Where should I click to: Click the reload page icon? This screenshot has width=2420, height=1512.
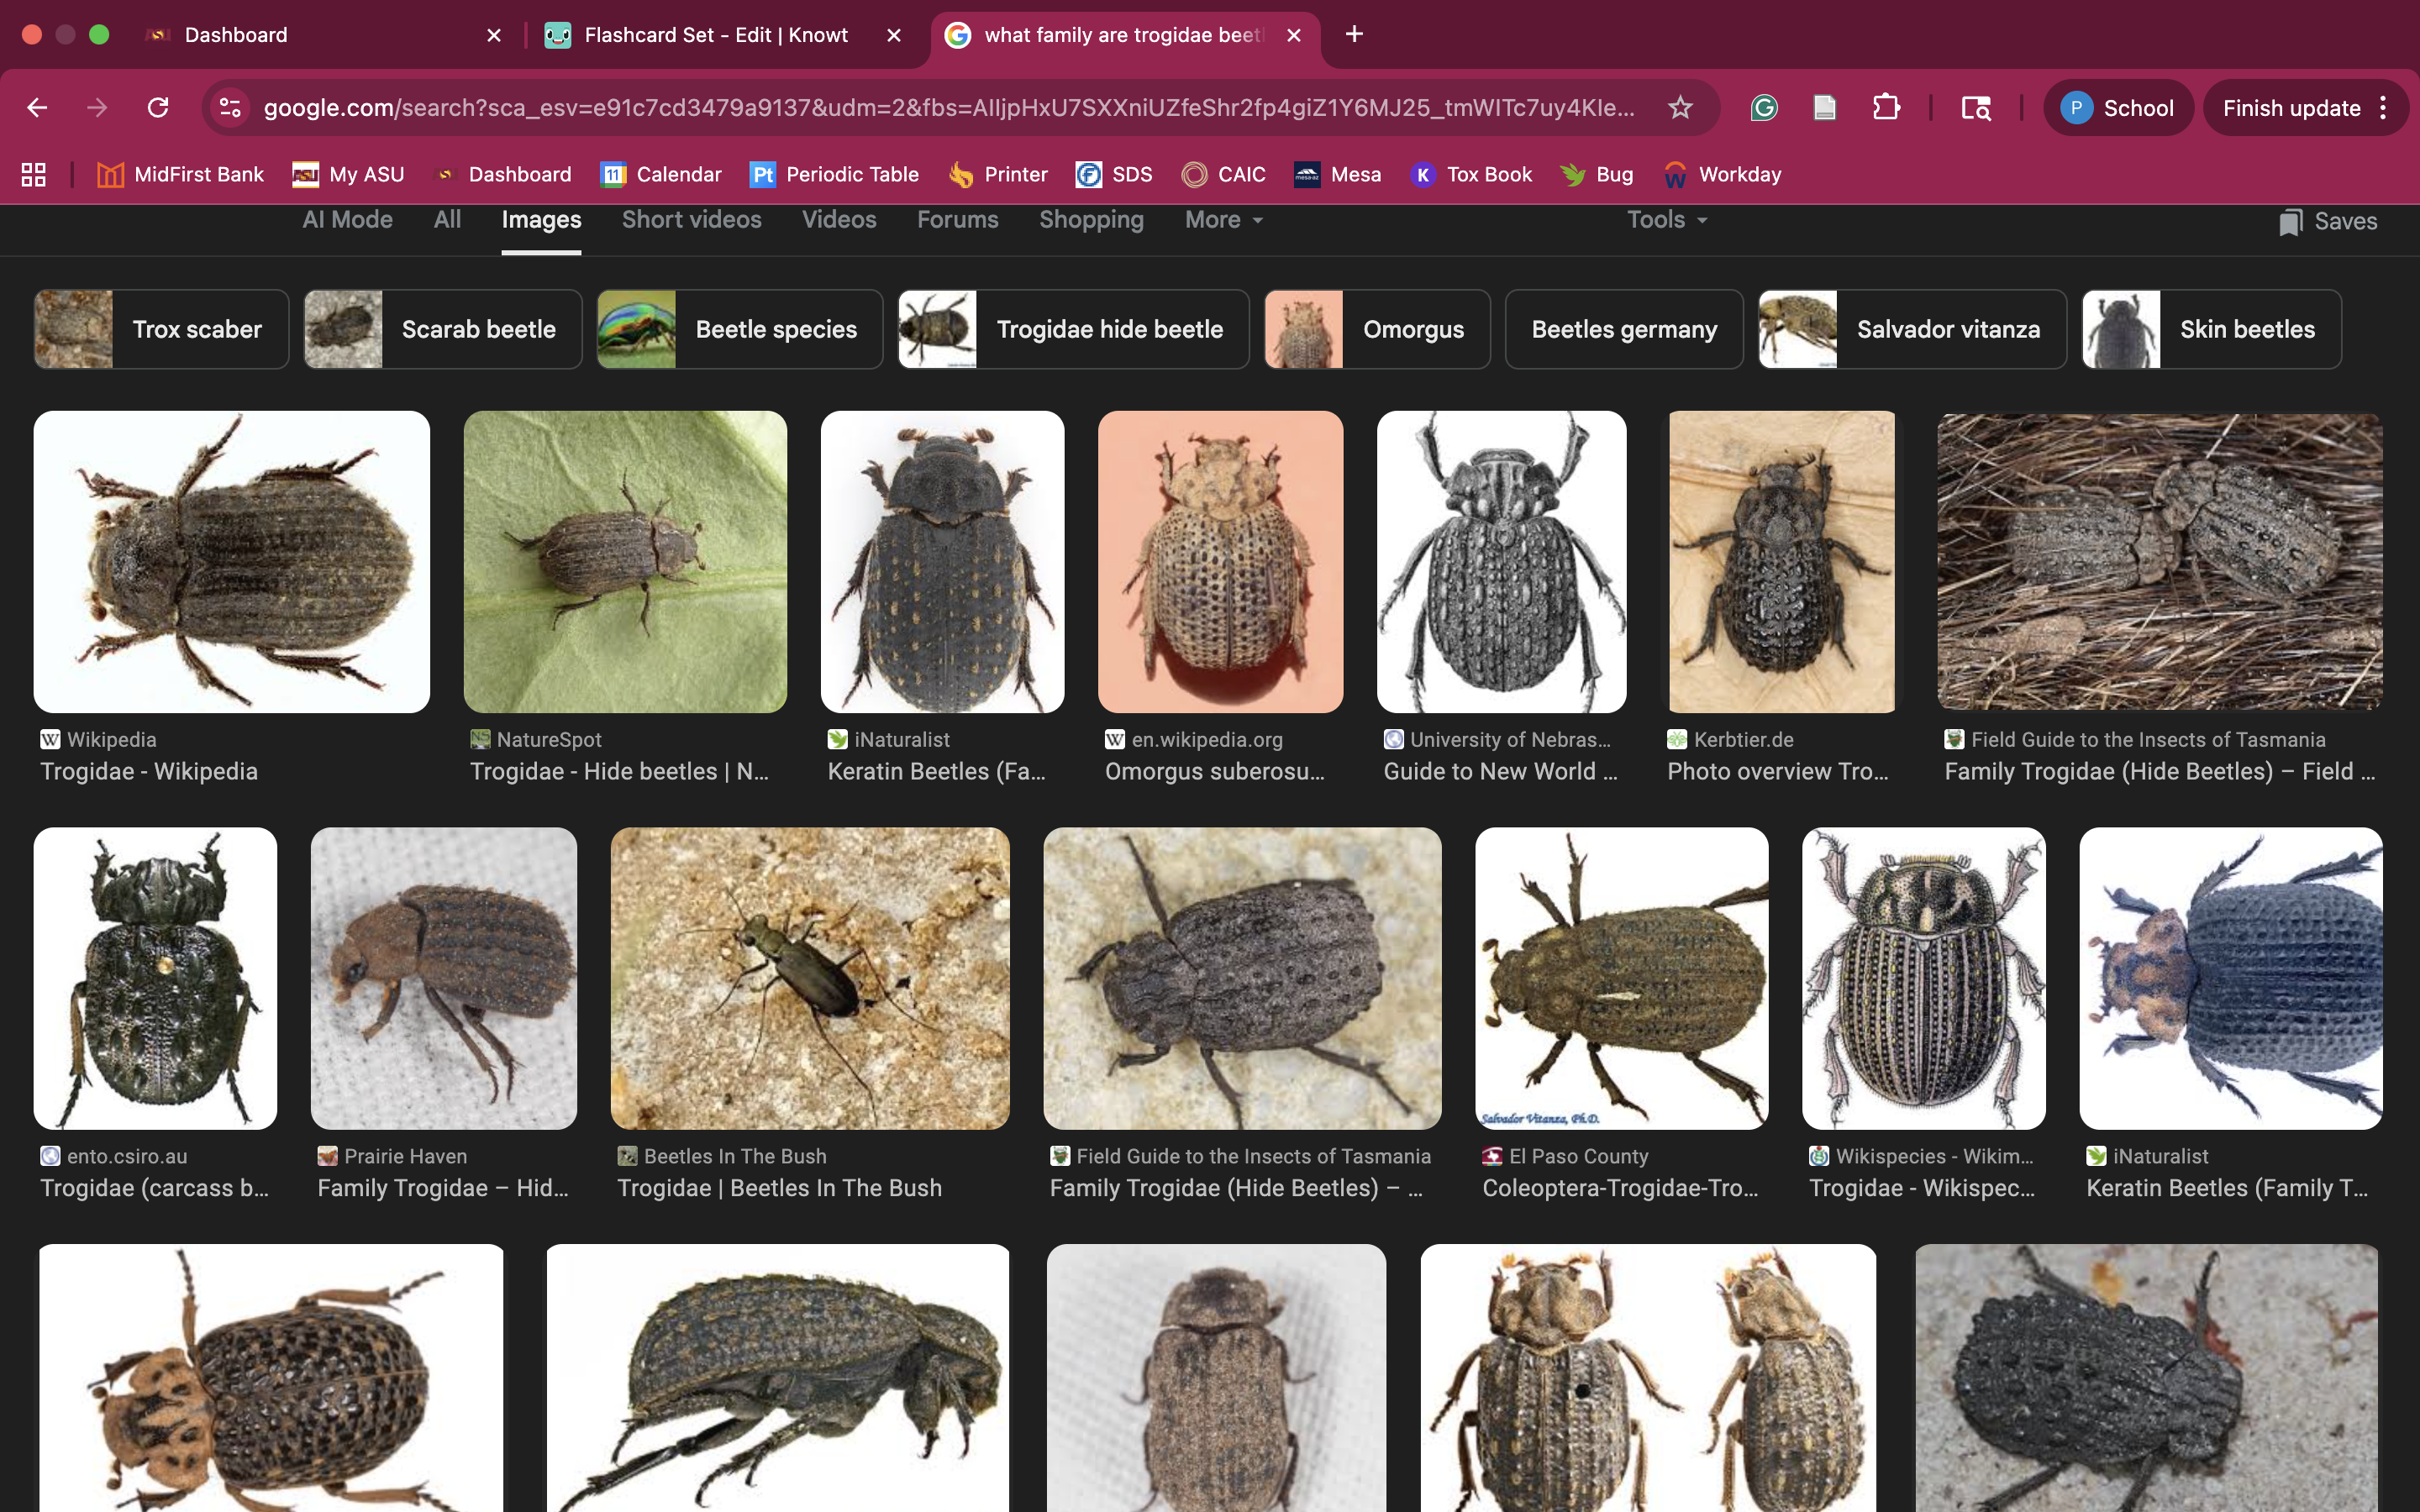[x=158, y=108]
